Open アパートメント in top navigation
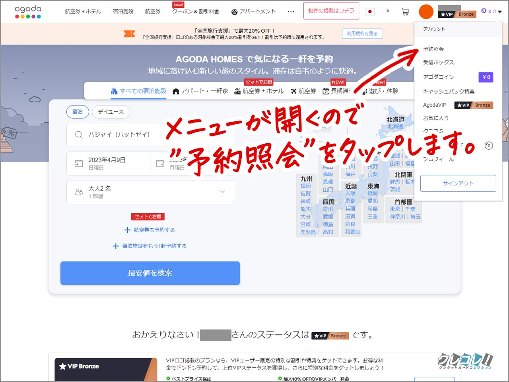This screenshot has height=382, width=509. (253, 12)
